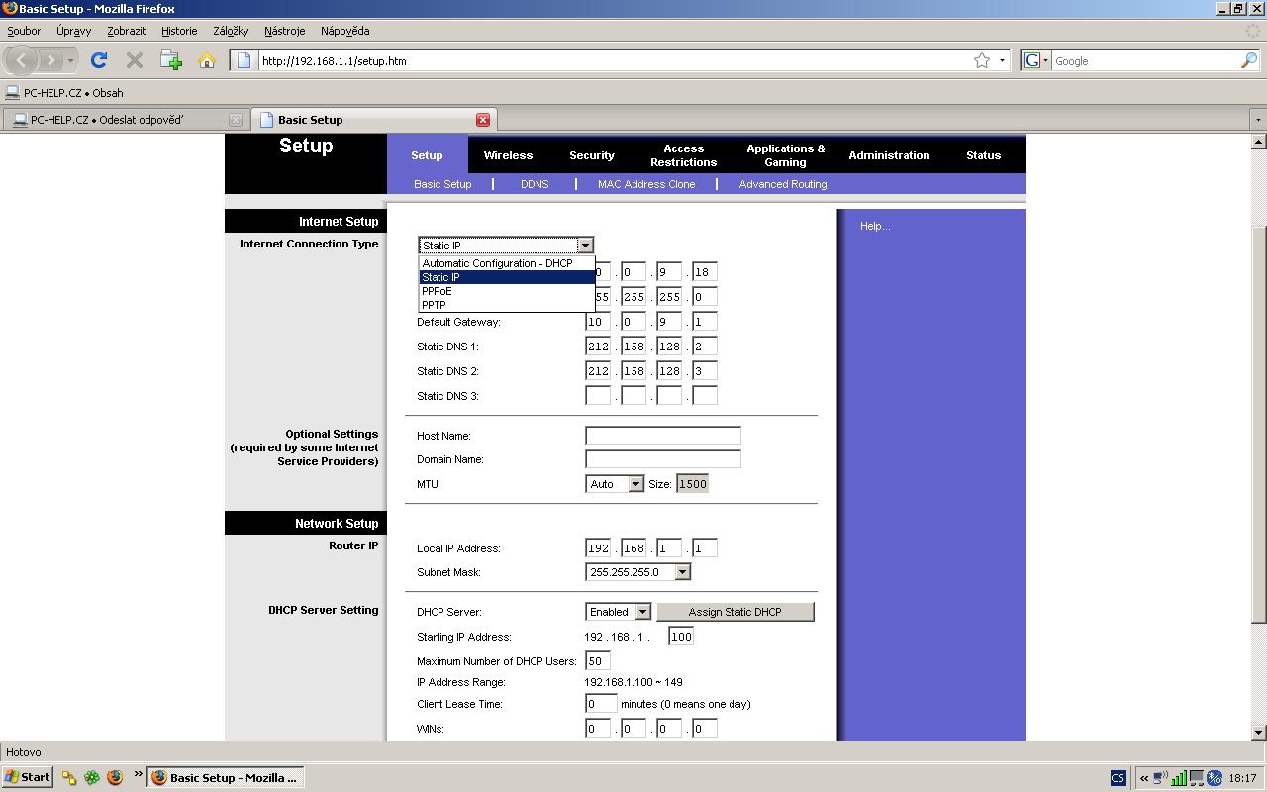
Task: Click the Assign Static DHCP button
Action: coord(734,612)
